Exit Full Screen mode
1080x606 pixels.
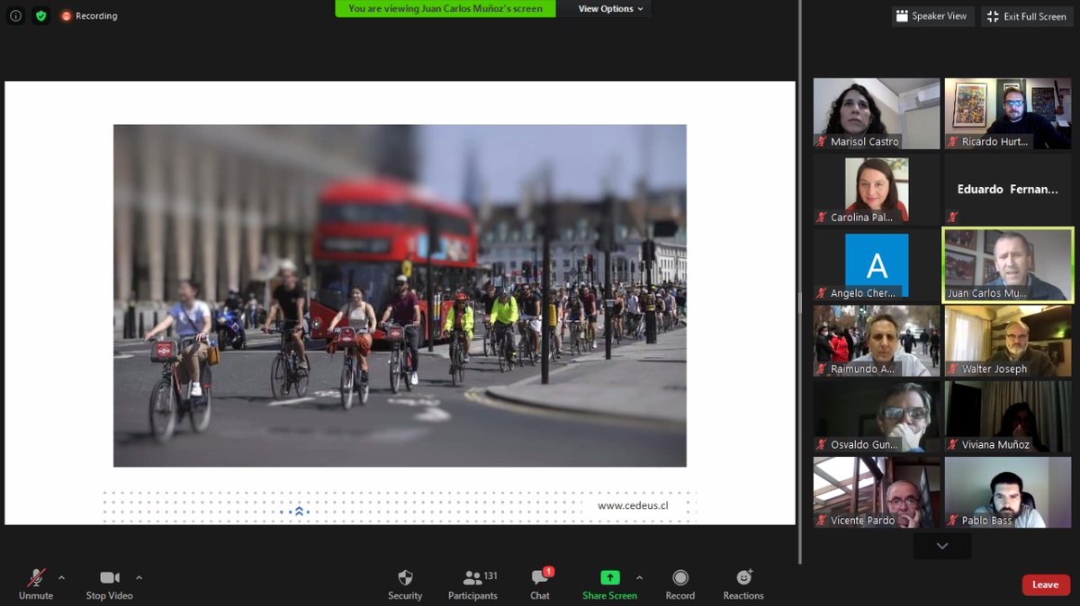point(1028,16)
